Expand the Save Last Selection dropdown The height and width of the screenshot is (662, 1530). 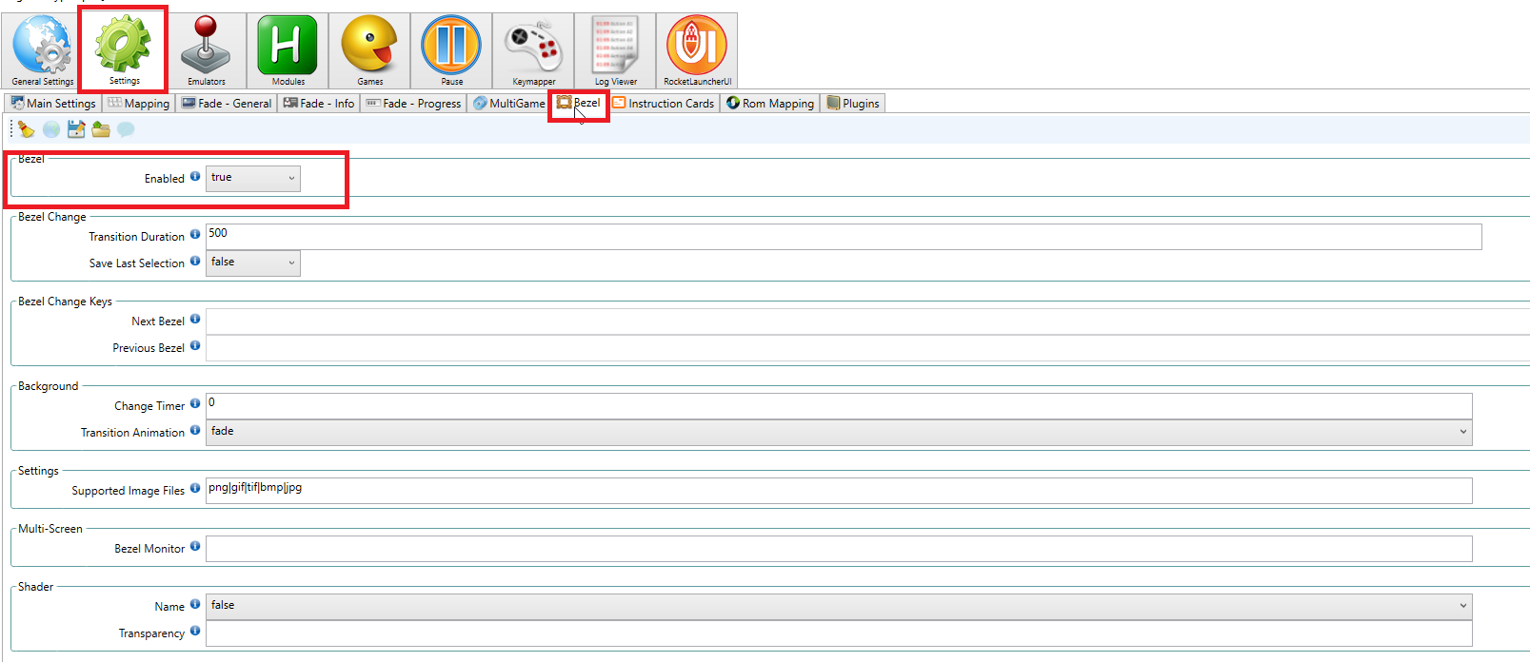click(x=253, y=263)
